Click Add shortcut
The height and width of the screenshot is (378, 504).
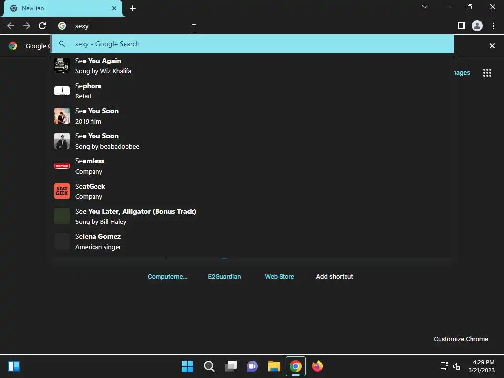click(x=335, y=277)
